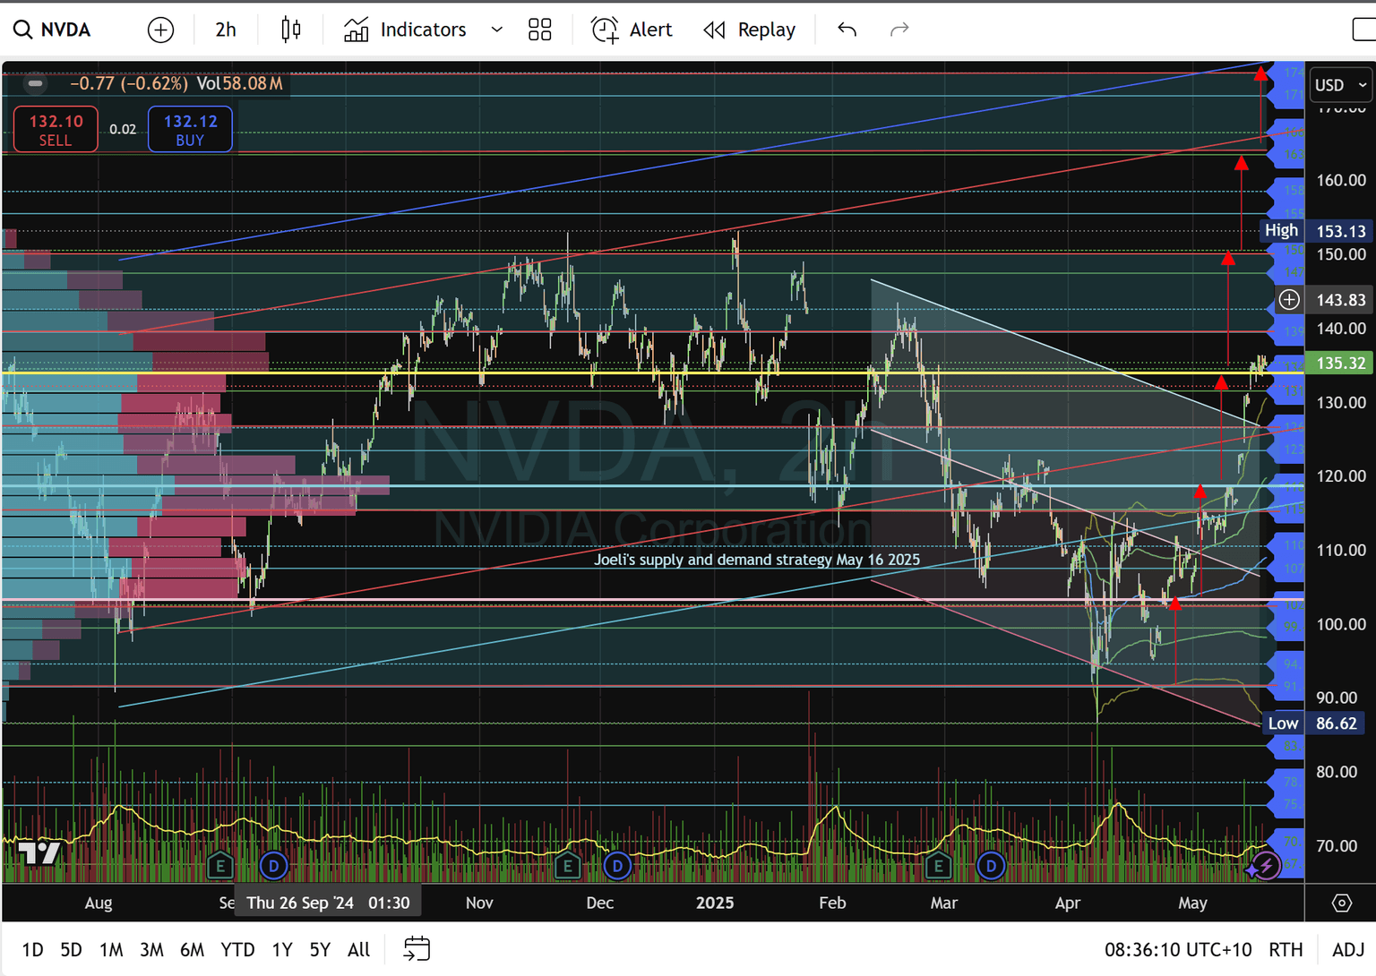Open the candle chart style icon
Screen dimensions: 1376x976
(290, 30)
